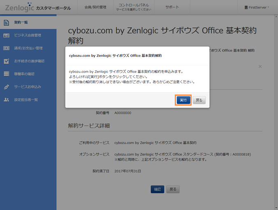Click the 稼働率の確認 server icon

click(7, 74)
